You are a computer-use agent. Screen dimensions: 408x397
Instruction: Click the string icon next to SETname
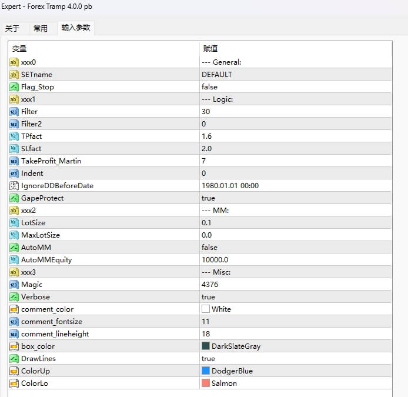[x=14, y=75]
